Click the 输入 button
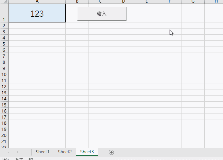The image size is (223, 160). (x=102, y=14)
